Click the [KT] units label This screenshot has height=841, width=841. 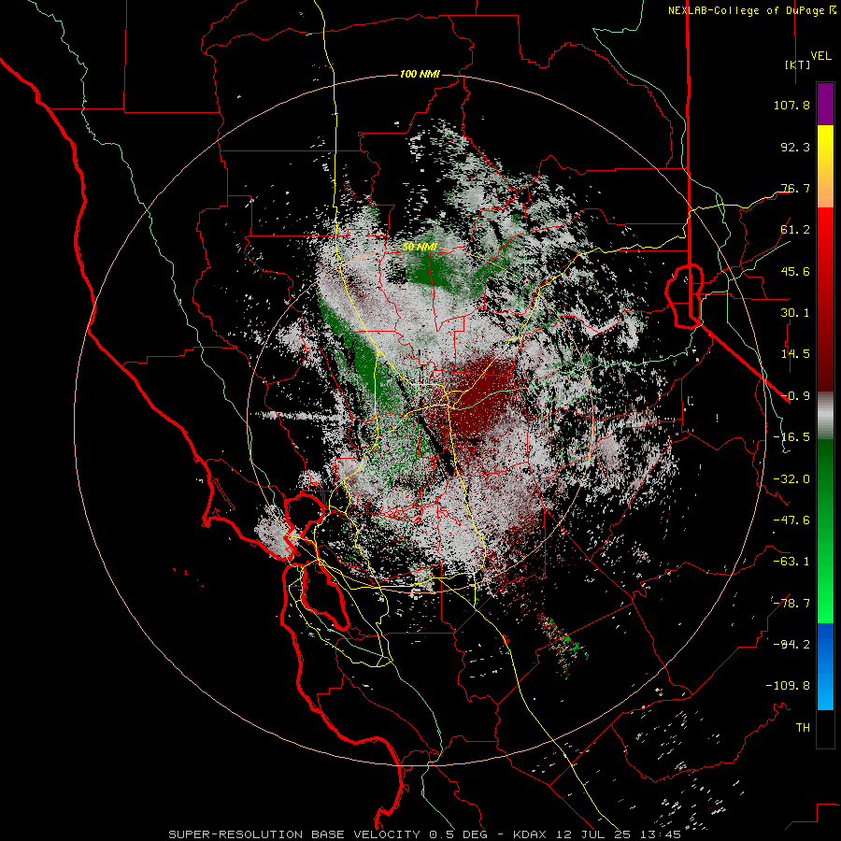[x=797, y=64]
